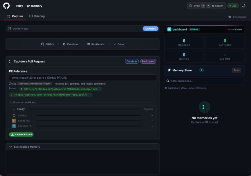Click the joshuacris/8090demo-repo#5 example chip
Viewport: 251px width, 176px height.
(x=35, y=84)
